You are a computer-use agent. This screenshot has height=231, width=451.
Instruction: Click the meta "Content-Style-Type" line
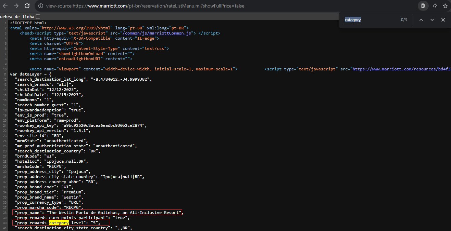99,49
